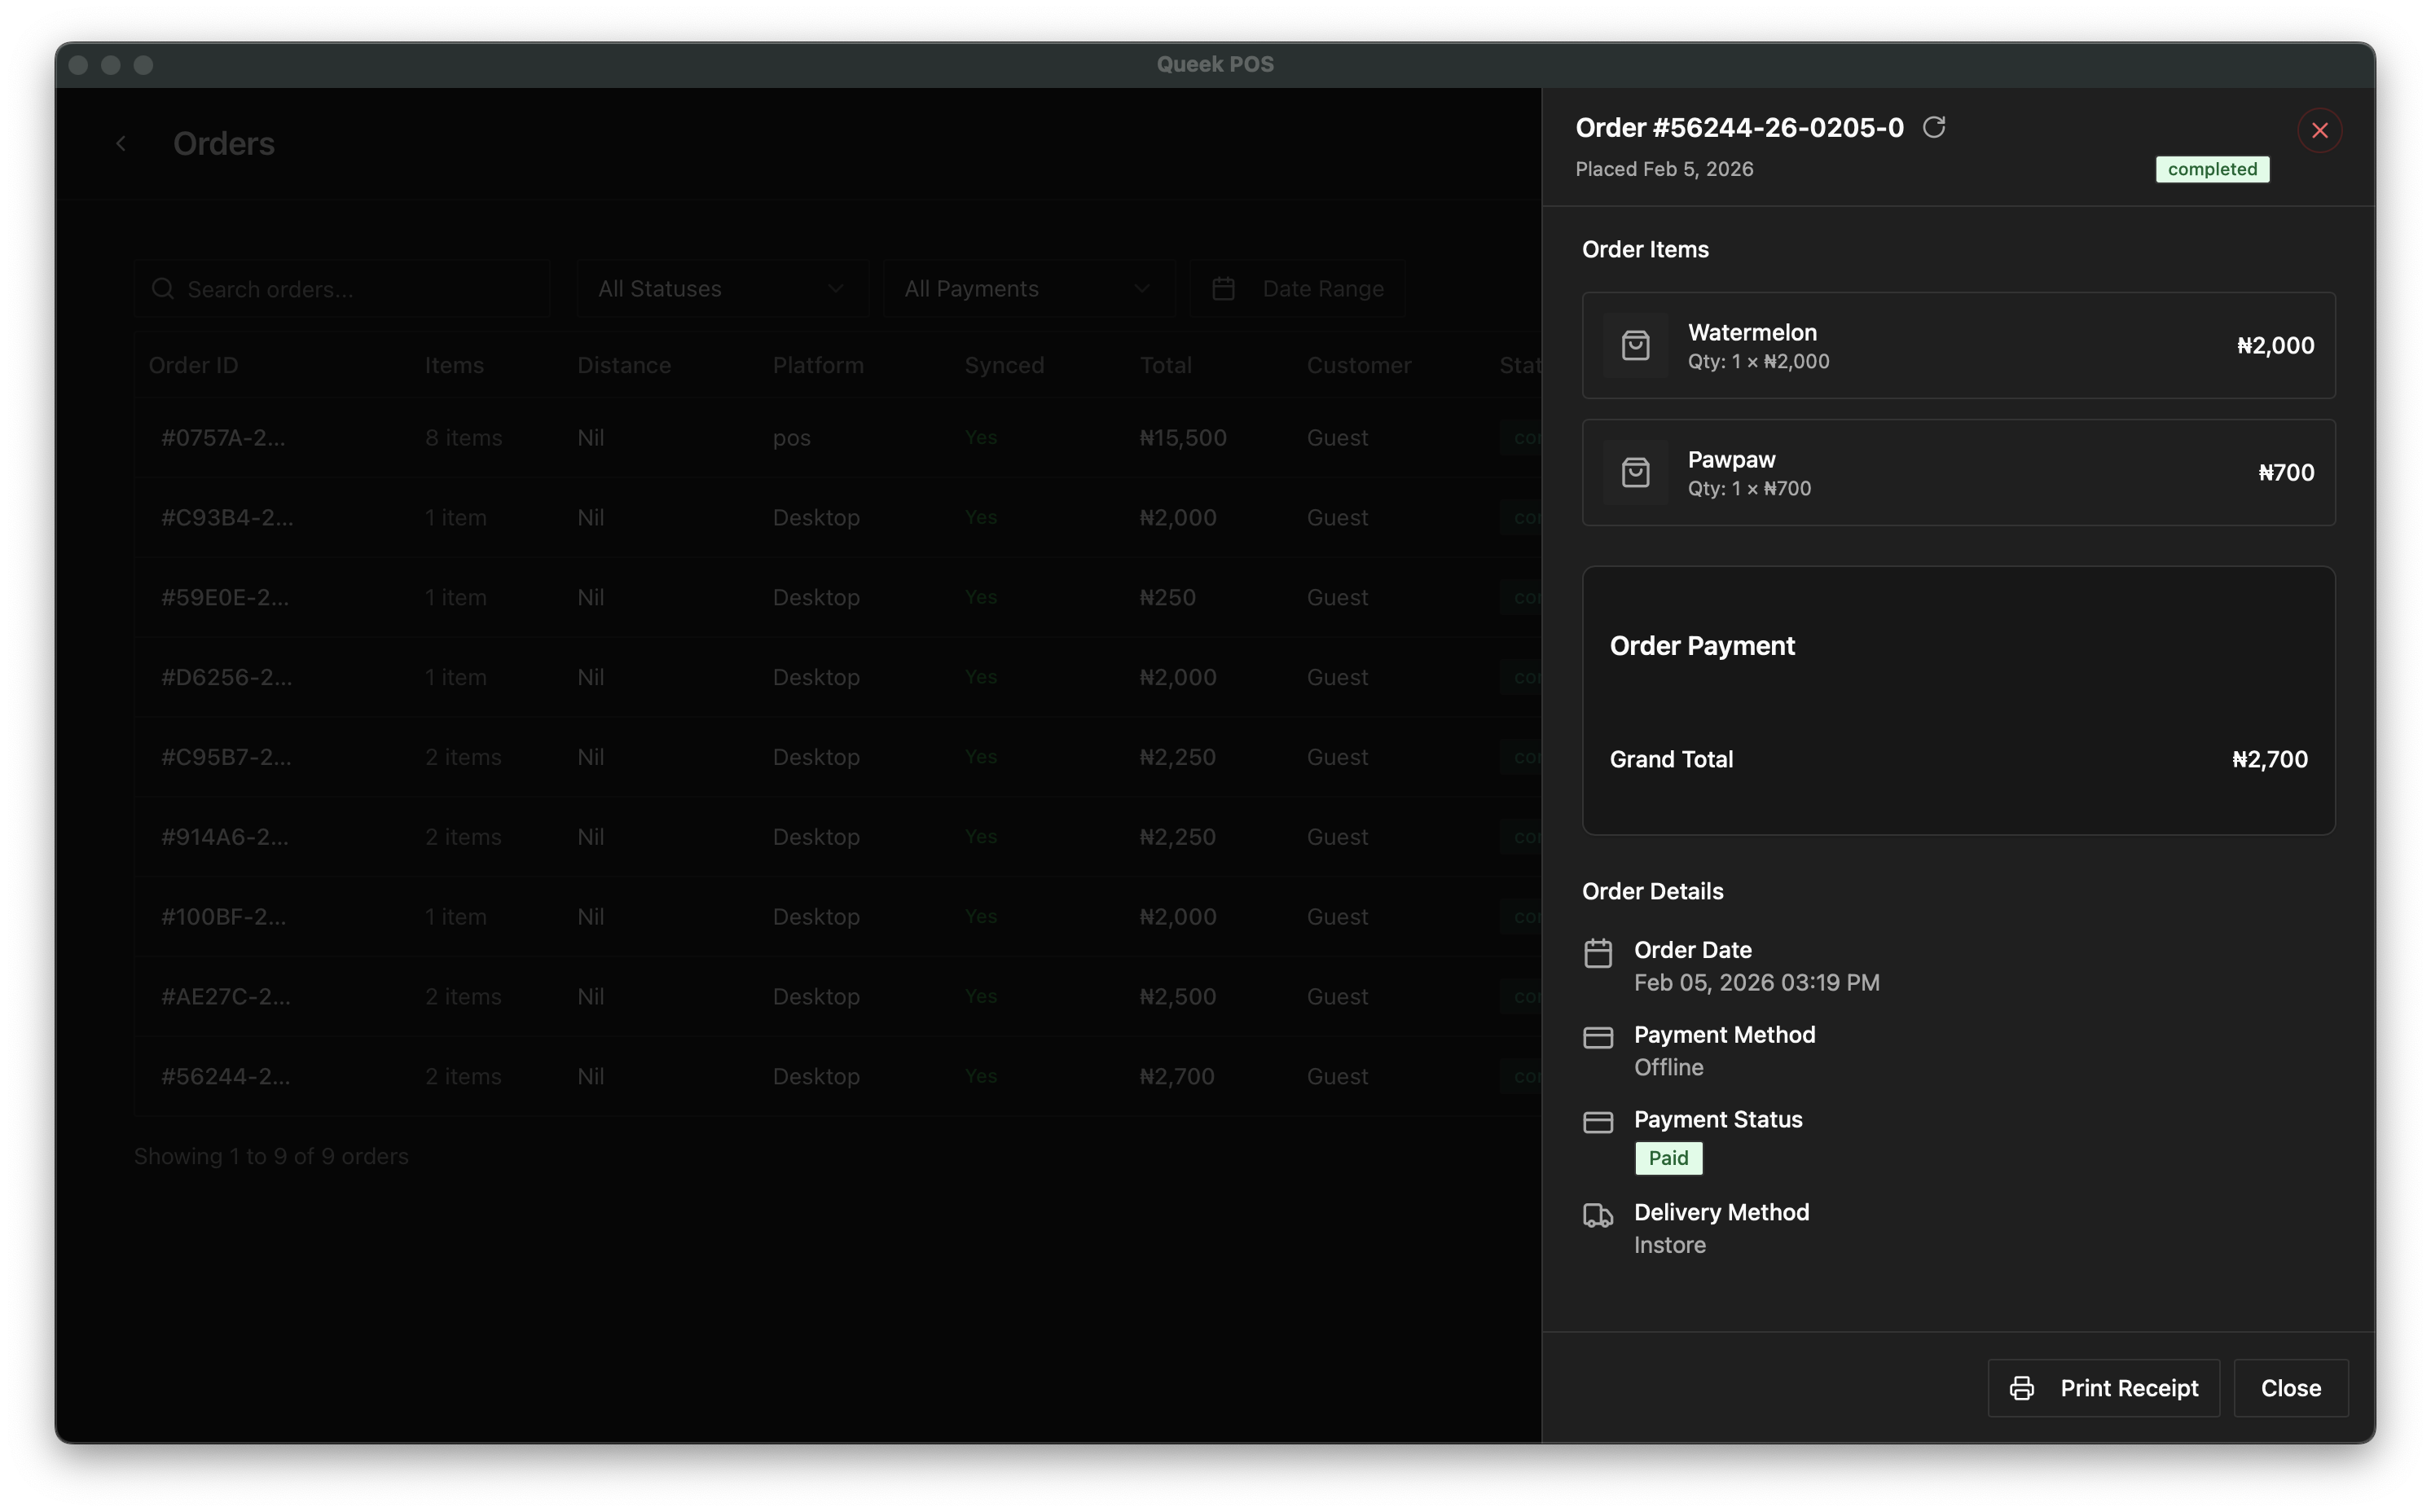Viewport: 2431px width, 1512px height.
Task: Close the order panel with red X
Action: [x=2319, y=130]
